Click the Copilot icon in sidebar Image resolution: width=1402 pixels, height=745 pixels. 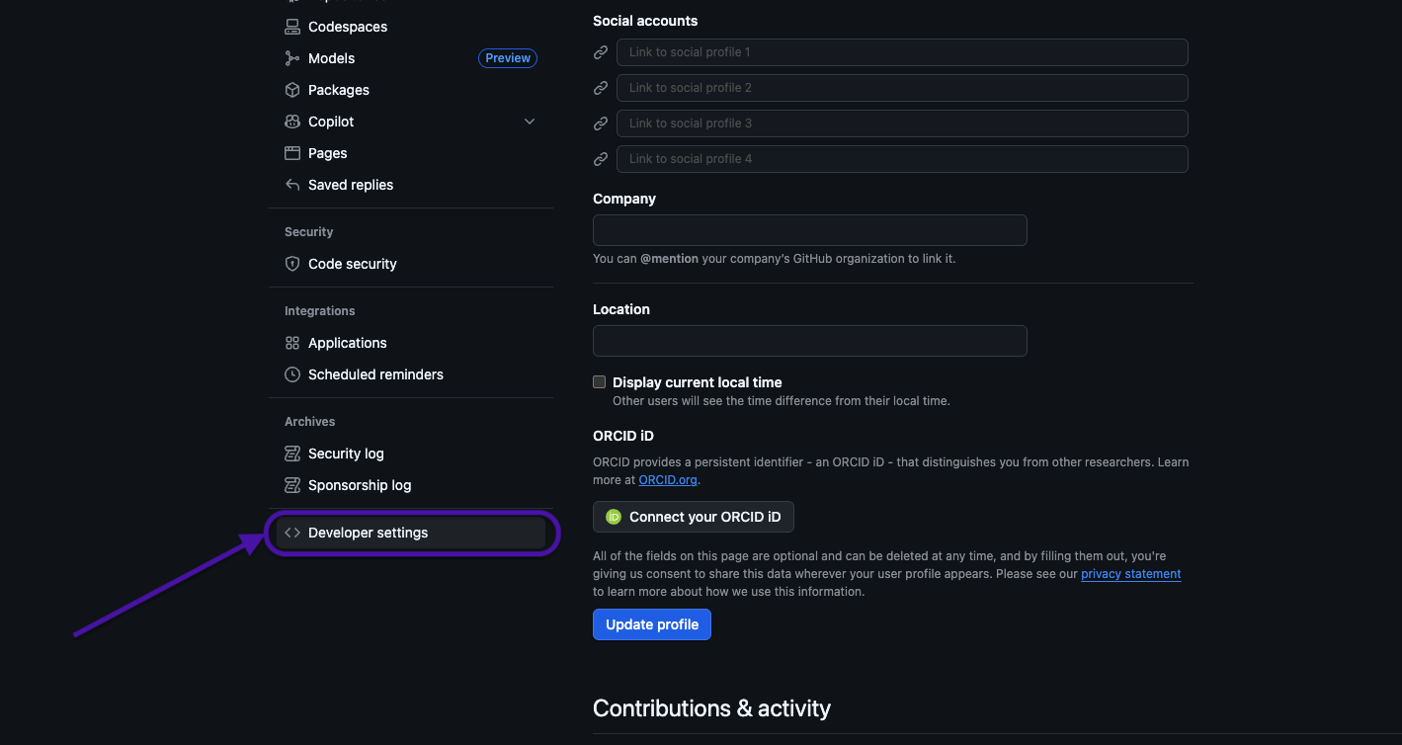pos(292,122)
